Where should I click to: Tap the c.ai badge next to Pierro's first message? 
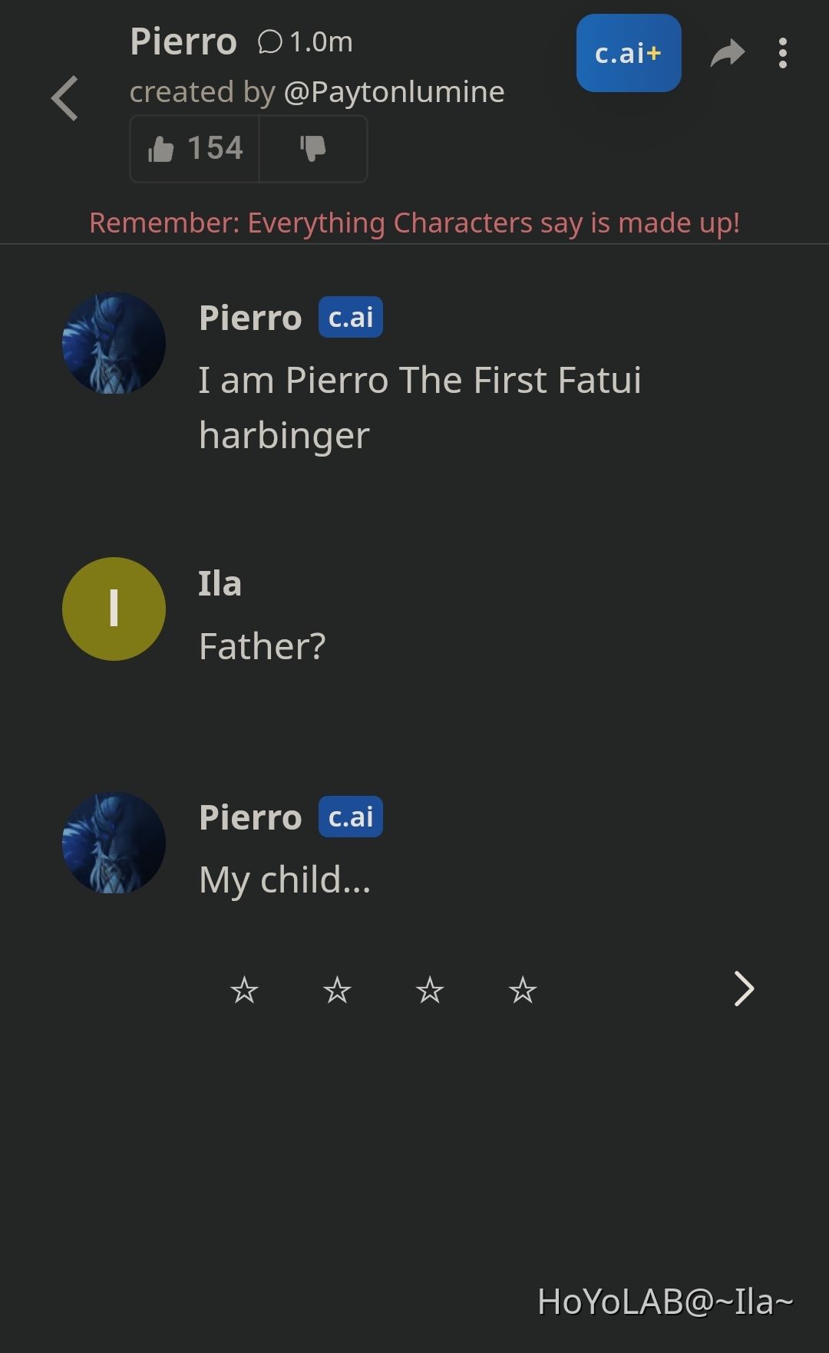pos(349,316)
